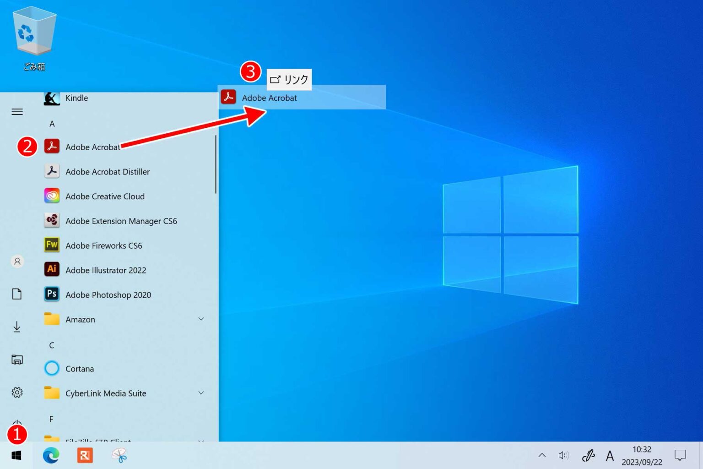
Task: Open Adobe Photoshop 2020
Action: 108,294
